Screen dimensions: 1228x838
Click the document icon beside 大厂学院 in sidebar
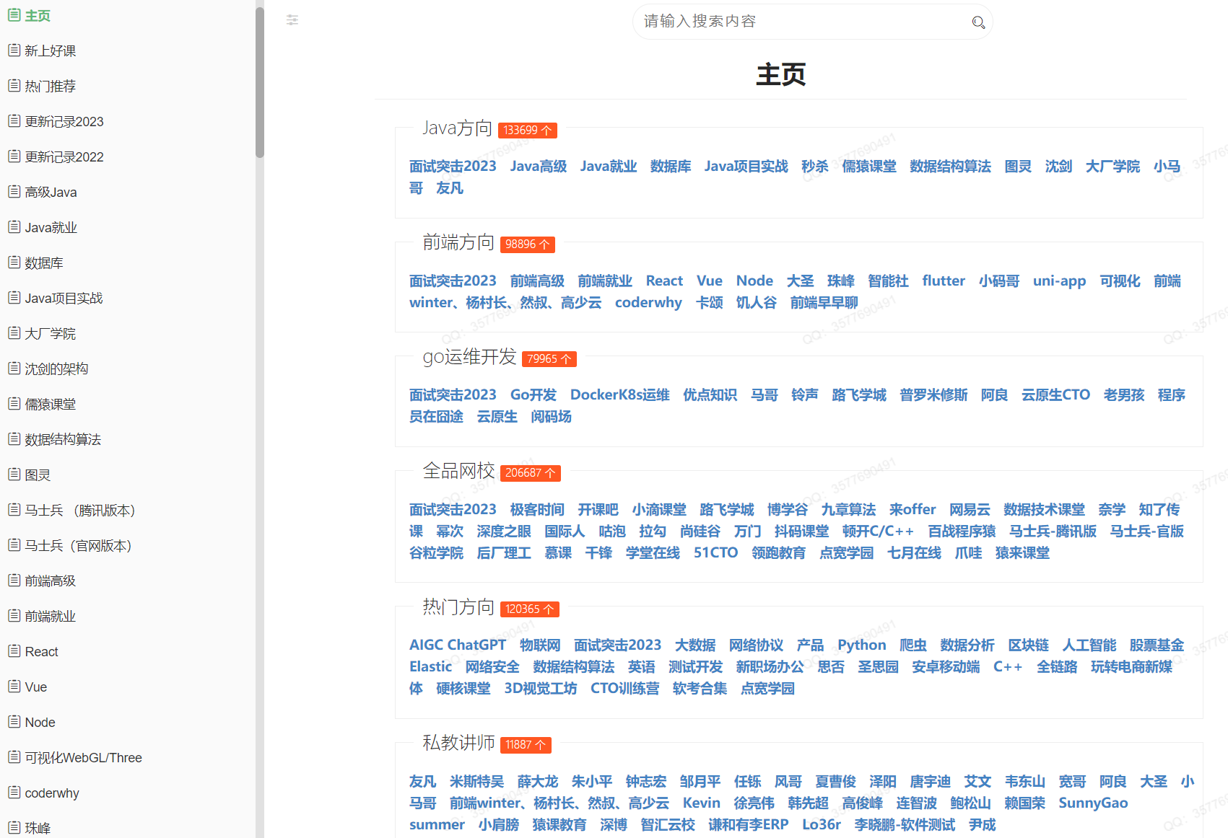pos(14,333)
